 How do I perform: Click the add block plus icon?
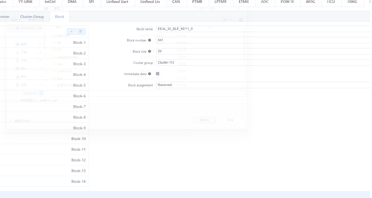click(71, 32)
